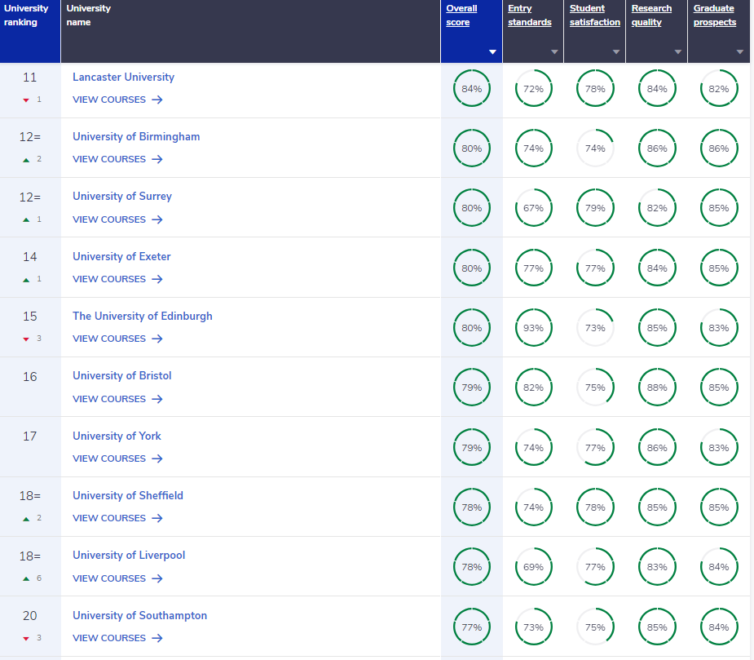The width and height of the screenshot is (754, 660).
Task: Click Birmingham's green up-rank arrow
Action: coord(26,160)
